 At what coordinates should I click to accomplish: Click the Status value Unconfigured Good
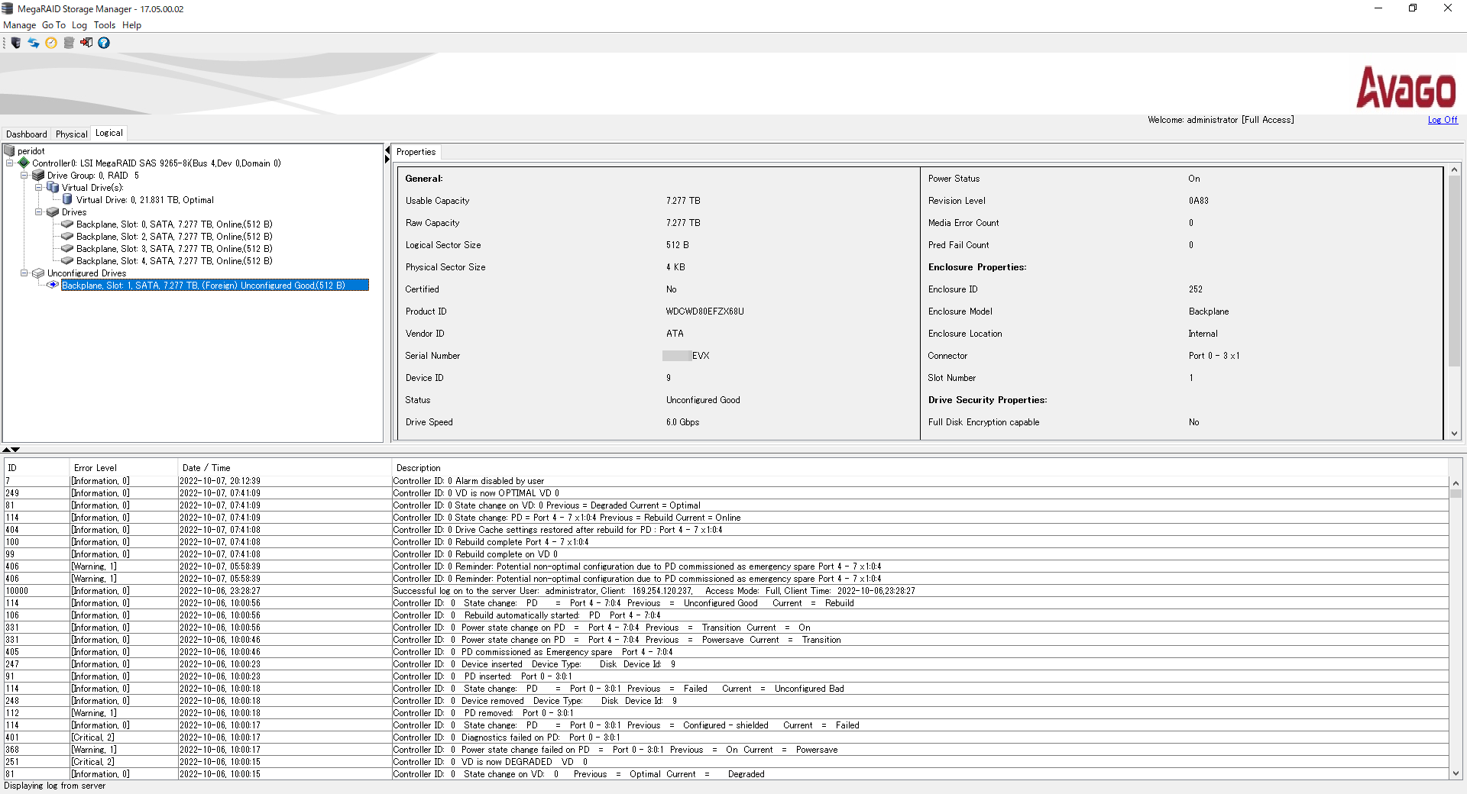click(x=703, y=400)
